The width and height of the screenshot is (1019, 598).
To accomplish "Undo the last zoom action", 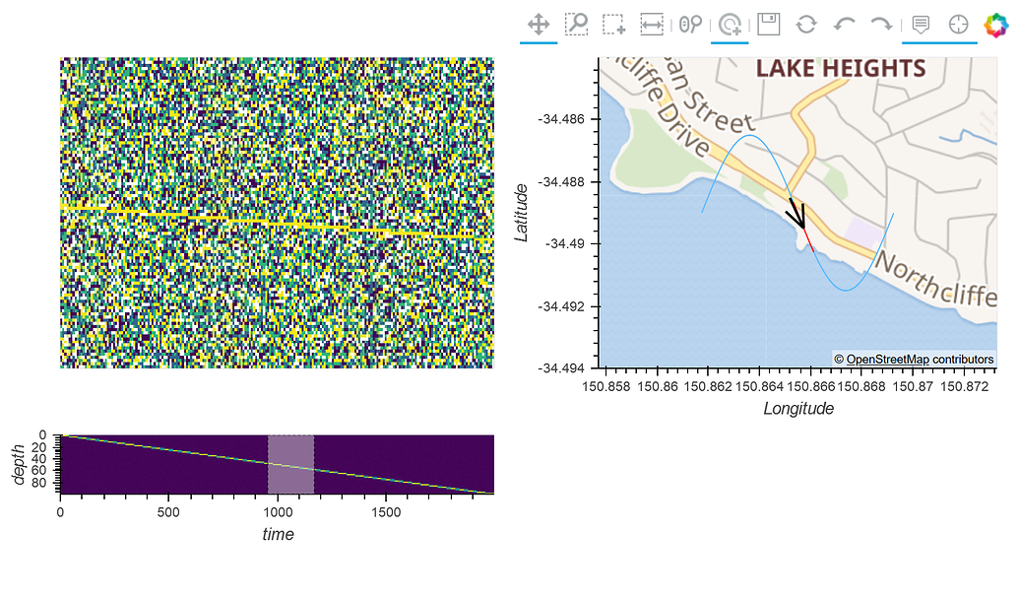I will 845,24.
